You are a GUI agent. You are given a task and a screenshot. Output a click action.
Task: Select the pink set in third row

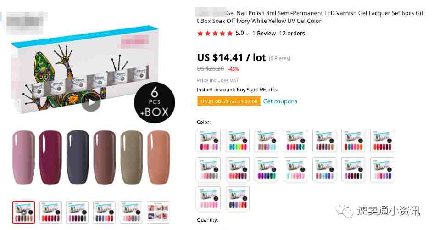click(x=209, y=198)
